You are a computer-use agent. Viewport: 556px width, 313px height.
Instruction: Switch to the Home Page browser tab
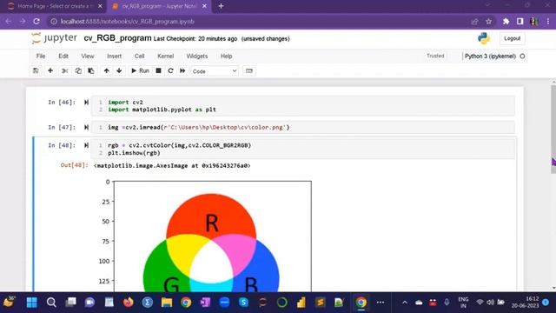coord(53,6)
